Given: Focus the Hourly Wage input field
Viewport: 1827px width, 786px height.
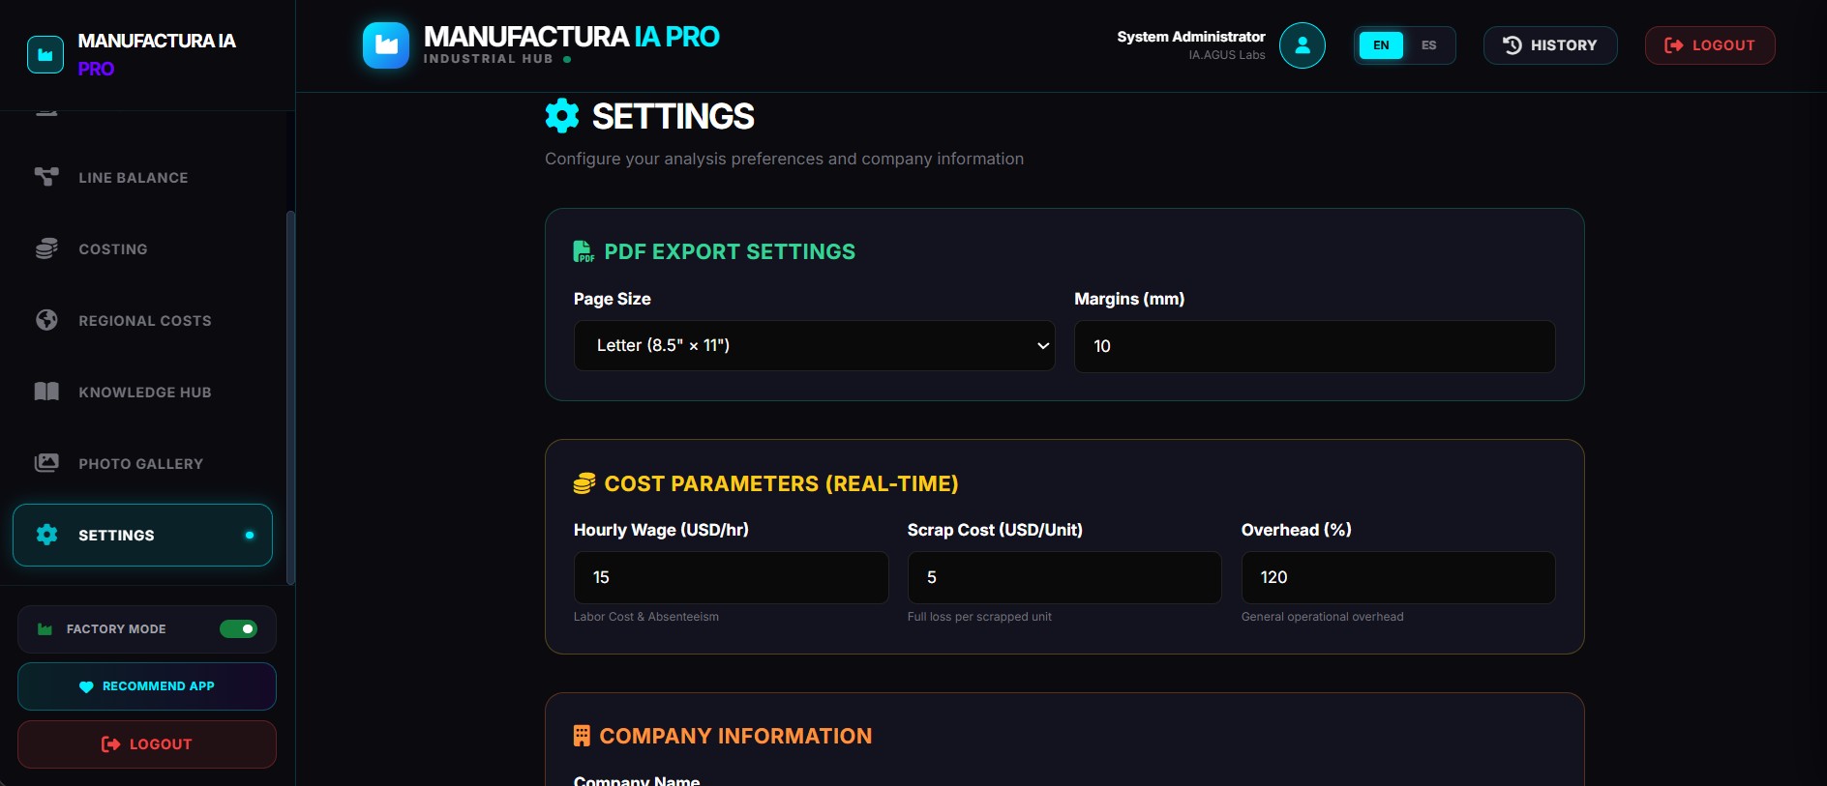Looking at the screenshot, I should [731, 577].
